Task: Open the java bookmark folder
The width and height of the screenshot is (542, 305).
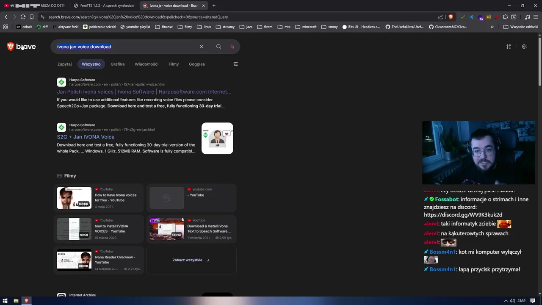Action: (x=246, y=27)
